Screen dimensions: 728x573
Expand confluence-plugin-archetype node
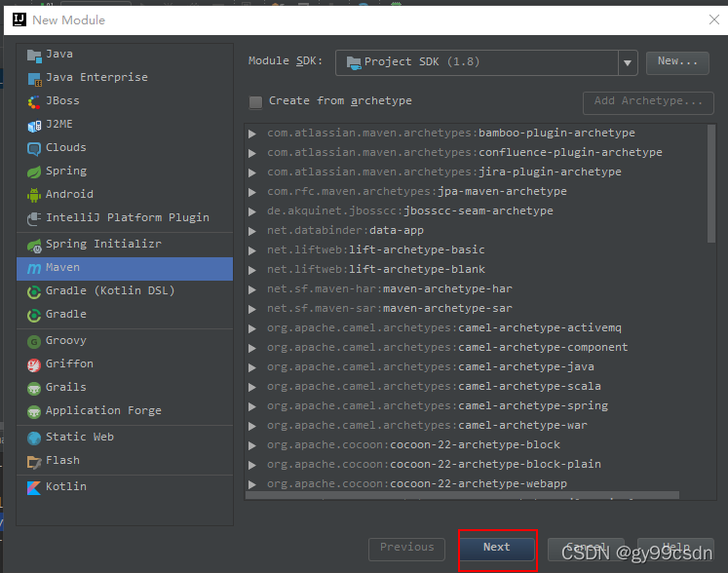point(252,153)
